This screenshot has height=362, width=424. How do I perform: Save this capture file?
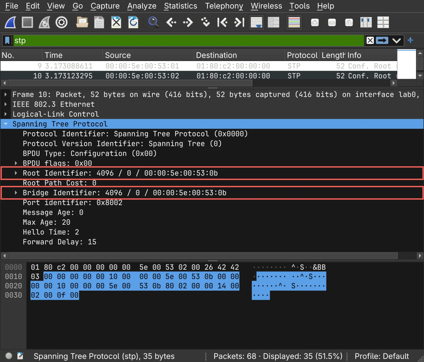click(x=99, y=22)
